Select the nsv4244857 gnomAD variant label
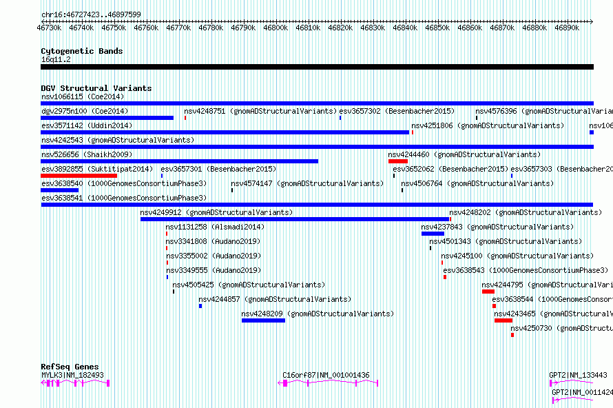The width and height of the screenshot is (613, 408). tap(275, 299)
